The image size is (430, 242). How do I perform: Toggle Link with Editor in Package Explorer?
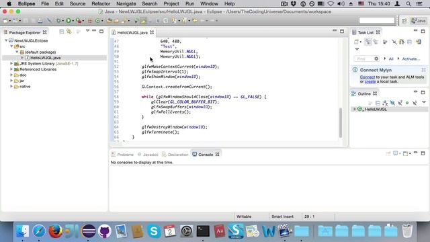pyautogui.click(x=69, y=32)
